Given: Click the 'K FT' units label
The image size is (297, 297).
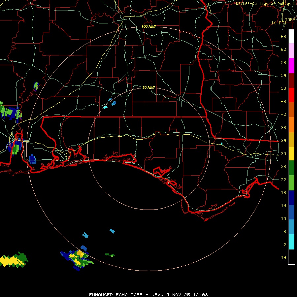Looking at the screenshot, I should (279, 23).
